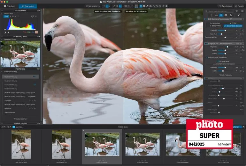Screen dimensions: 246x166
Task: Open the Detail corrections tab icon
Action: point(221,15)
